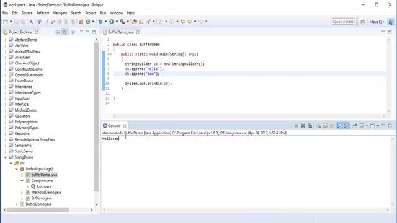397x223 pixels.
Task: Maximize the editor area
Action: (390, 32)
